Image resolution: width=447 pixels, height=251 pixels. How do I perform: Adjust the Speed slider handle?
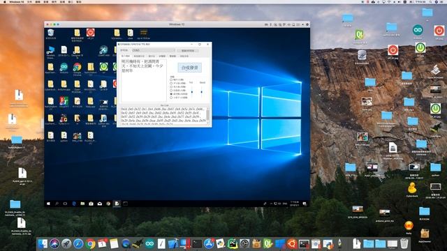[202, 92]
